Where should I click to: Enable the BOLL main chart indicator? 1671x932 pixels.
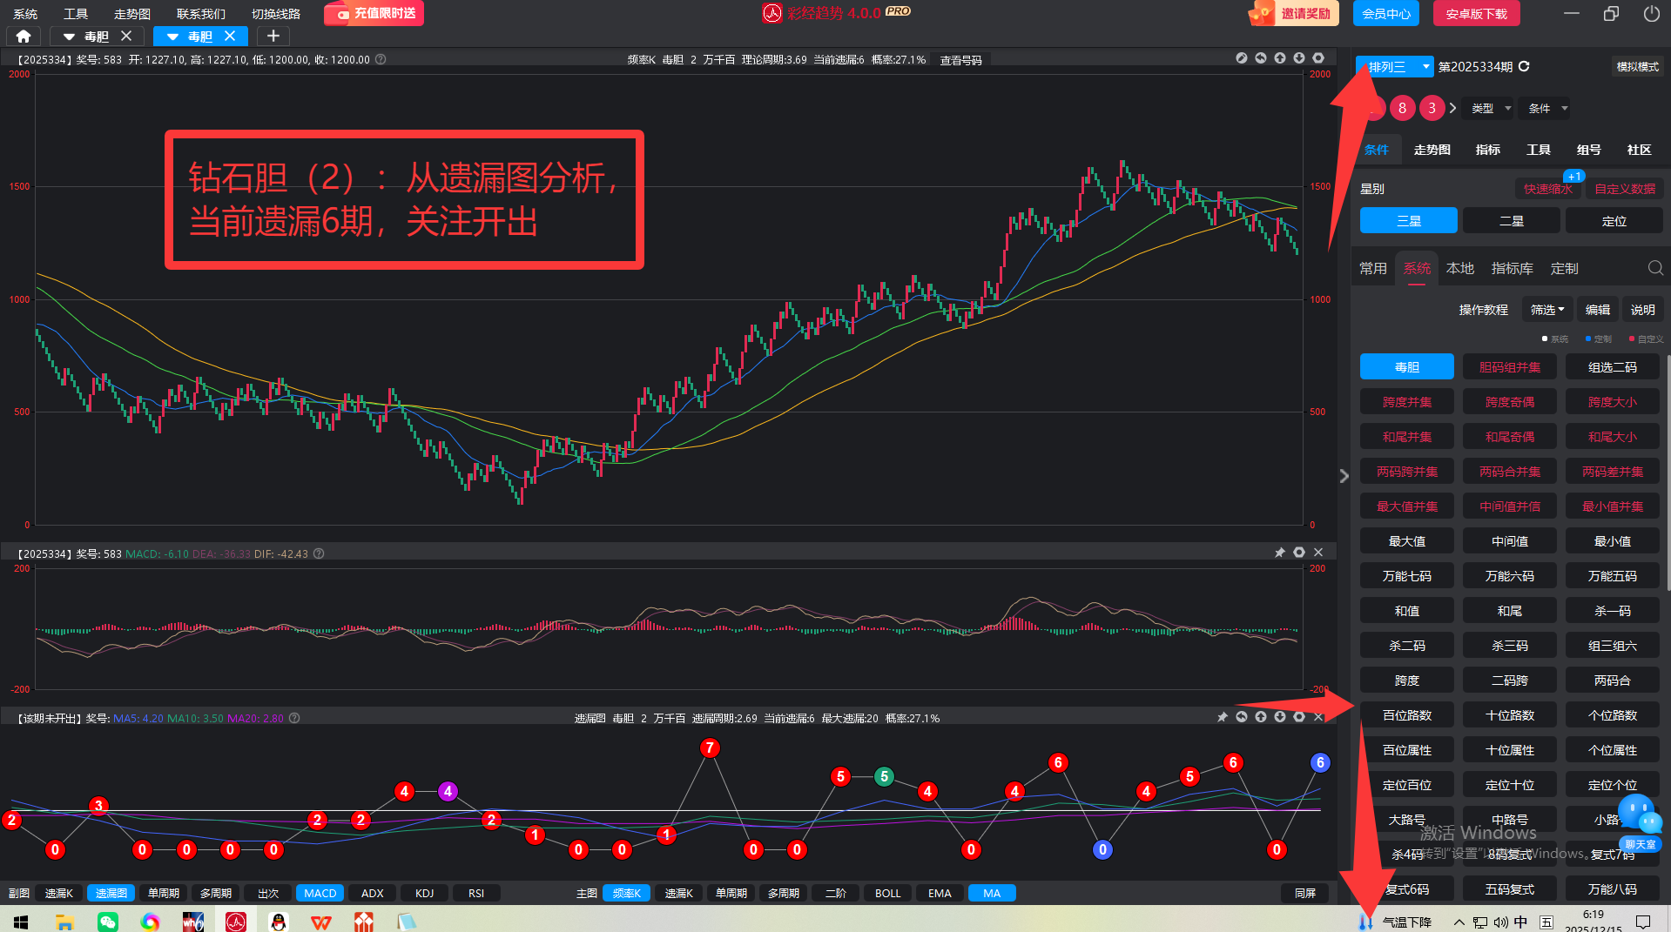point(887,893)
